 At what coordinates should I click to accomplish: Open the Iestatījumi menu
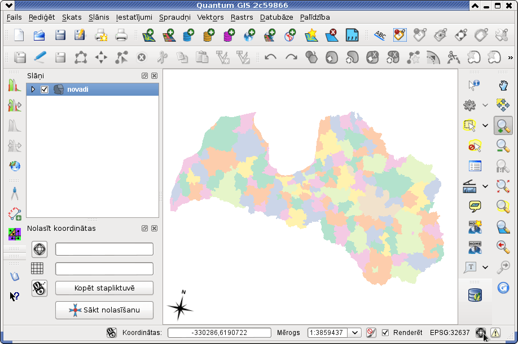134,17
